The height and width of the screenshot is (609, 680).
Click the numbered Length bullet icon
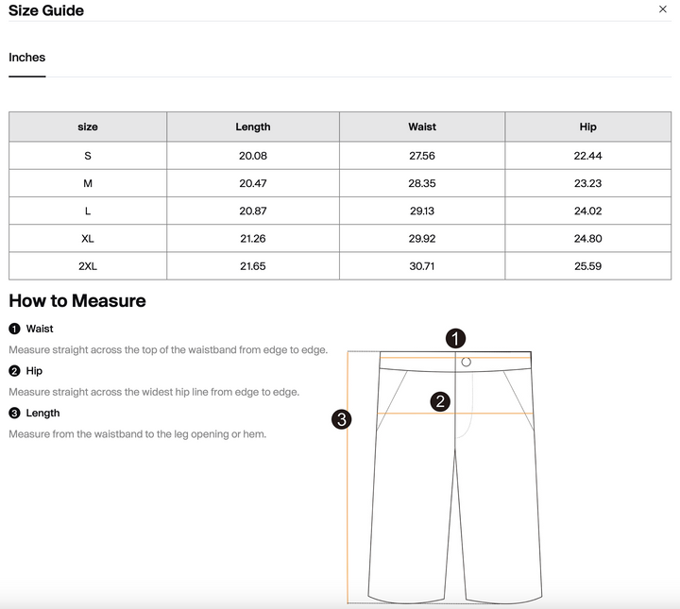click(14, 413)
